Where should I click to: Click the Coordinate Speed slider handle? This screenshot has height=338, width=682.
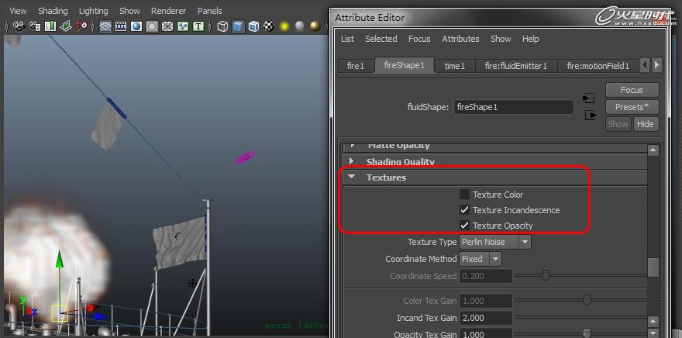(546, 275)
